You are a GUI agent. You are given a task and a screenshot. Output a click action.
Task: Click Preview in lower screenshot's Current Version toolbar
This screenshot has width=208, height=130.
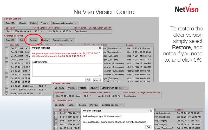click(x=94, y=88)
